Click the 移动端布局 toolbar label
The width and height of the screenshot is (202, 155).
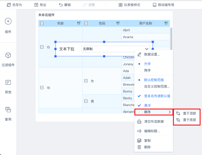tap(166, 5)
